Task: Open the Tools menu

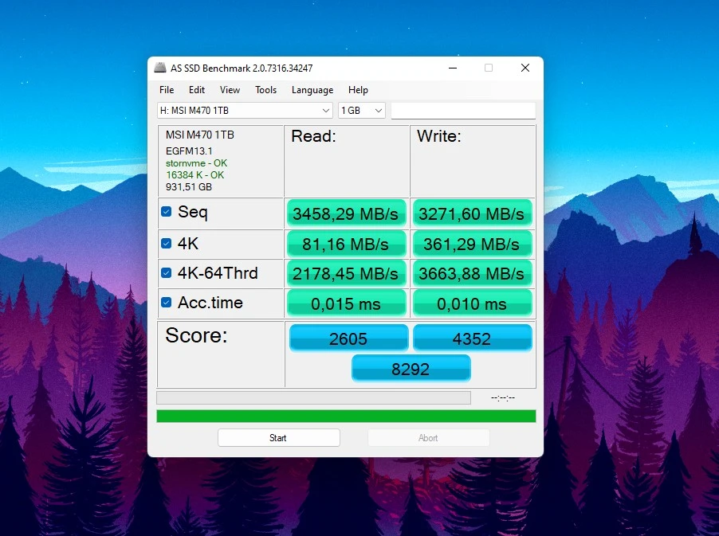Action: (265, 90)
